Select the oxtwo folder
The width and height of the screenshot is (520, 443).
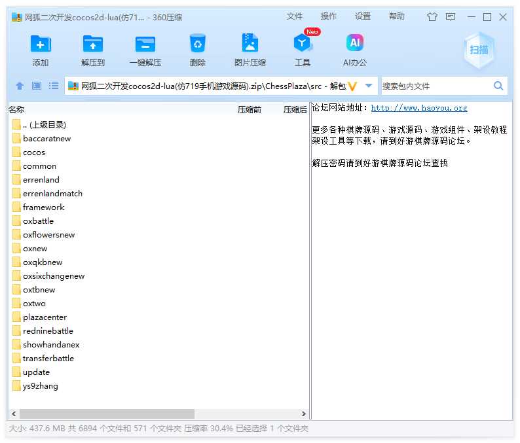tap(29, 304)
